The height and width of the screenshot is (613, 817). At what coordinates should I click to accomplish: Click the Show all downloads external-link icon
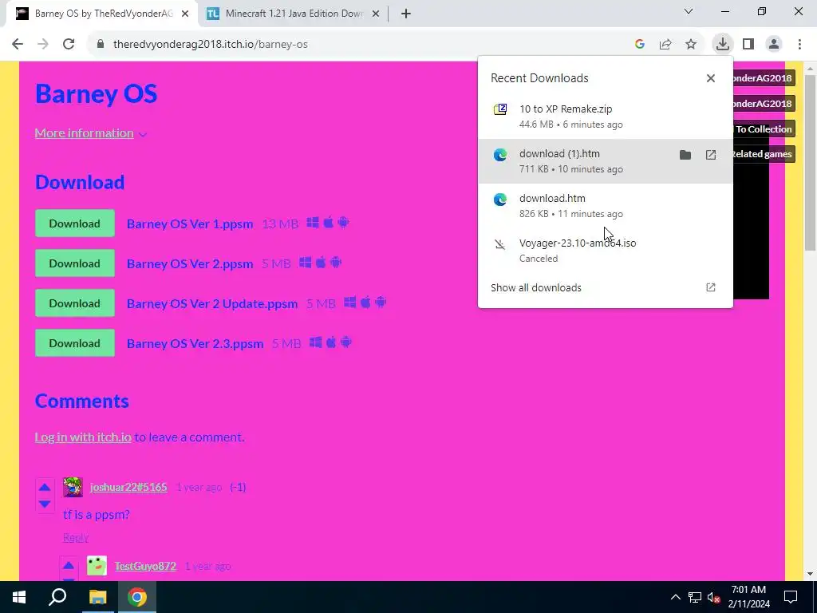(711, 287)
